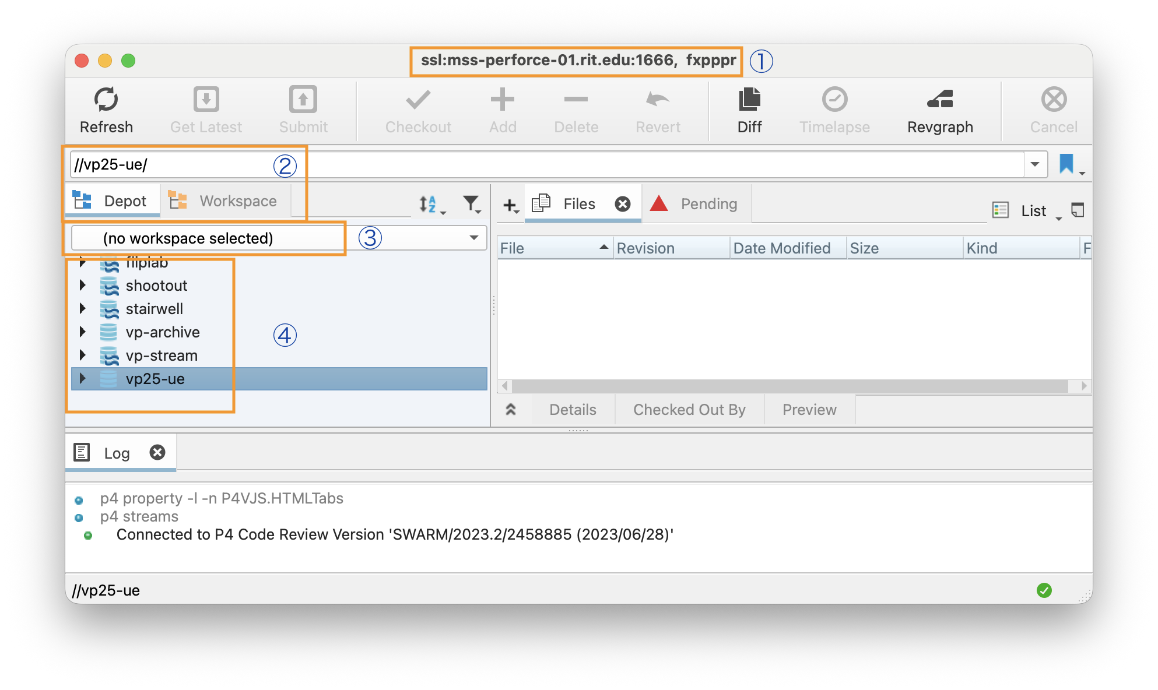The image size is (1158, 690).
Task: Close the Log tab
Action: (157, 452)
